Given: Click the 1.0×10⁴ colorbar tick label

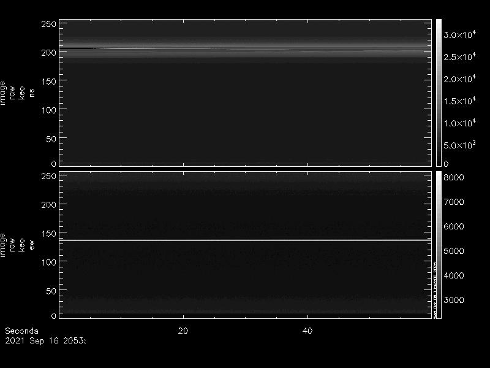Looking at the screenshot, I should 461,123.
